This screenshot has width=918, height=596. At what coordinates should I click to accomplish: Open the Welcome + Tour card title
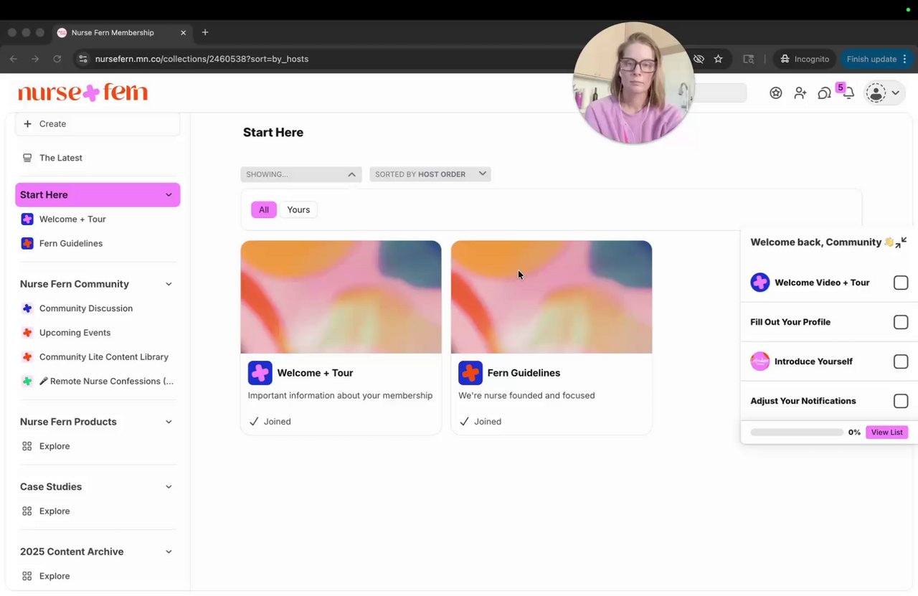pyautogui.click(x=316, y=373)
